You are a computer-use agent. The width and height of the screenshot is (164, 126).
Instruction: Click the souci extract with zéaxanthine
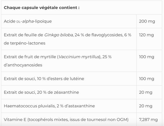(41, 92)
